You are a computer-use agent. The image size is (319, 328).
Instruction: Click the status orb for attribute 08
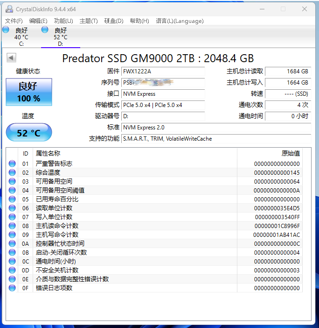tap(12, 226)
